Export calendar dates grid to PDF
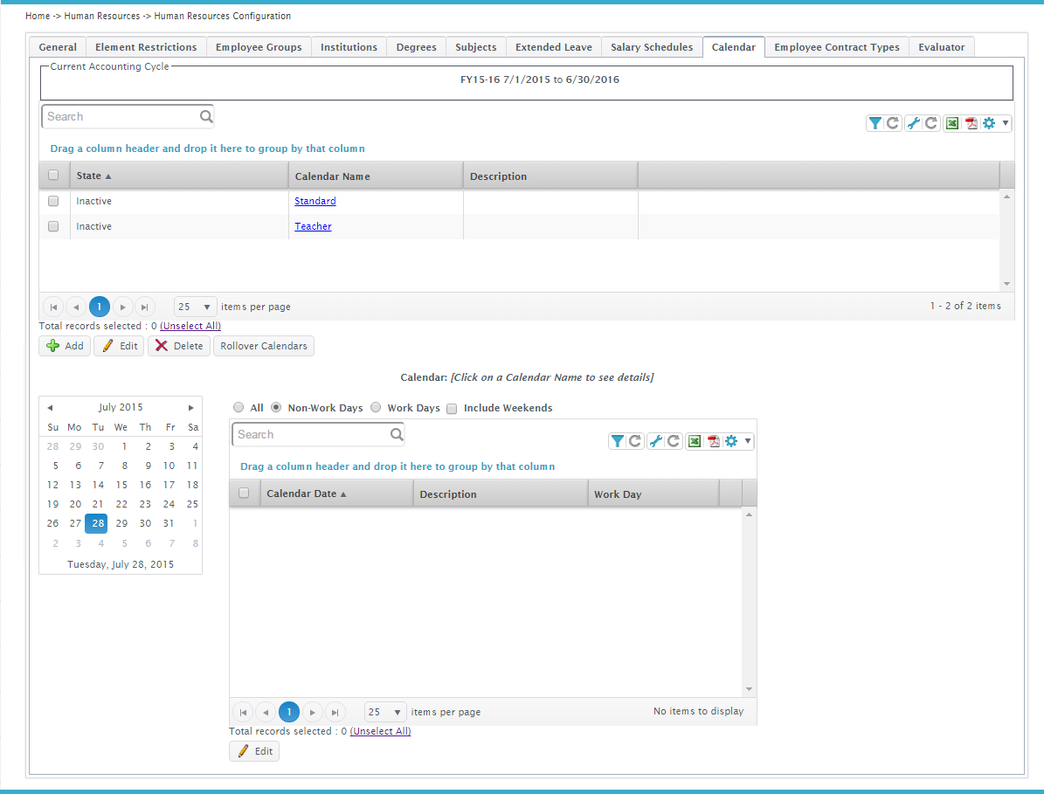The image size is (1044, 794). (713, 441)
